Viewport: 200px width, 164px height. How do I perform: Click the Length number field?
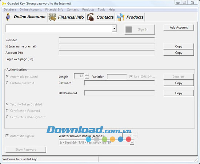pos(79,76)
